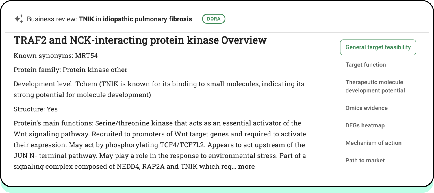Click the Development level Tchem description

point(159,89)
